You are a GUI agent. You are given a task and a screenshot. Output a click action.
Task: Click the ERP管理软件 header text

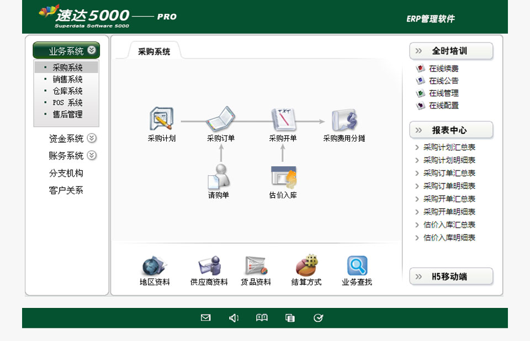[x=431, y=19]
